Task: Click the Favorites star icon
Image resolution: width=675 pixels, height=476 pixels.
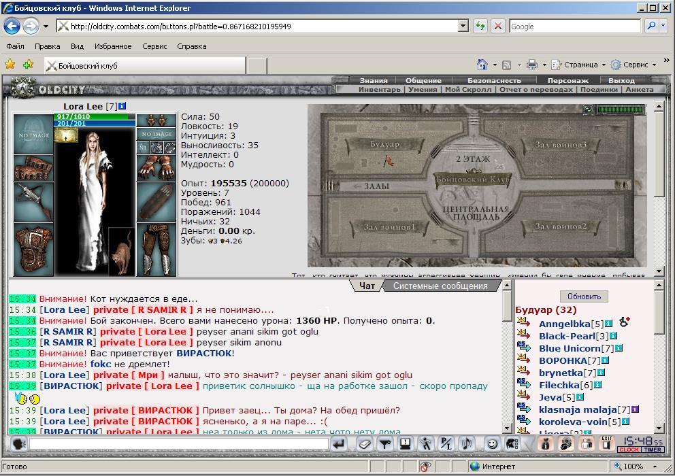Action: (x=10, y=65)
